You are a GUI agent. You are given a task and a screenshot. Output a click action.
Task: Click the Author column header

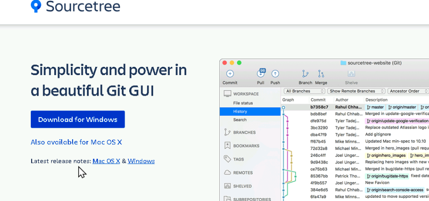point(342,100)
